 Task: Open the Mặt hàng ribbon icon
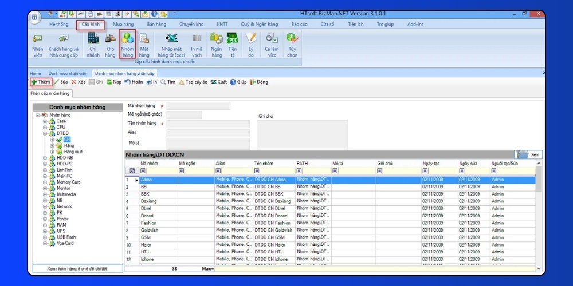[x=144, y=45]
